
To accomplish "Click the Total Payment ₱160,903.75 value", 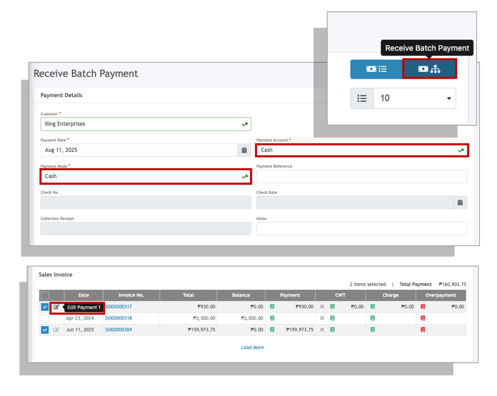I will (452, 284).
